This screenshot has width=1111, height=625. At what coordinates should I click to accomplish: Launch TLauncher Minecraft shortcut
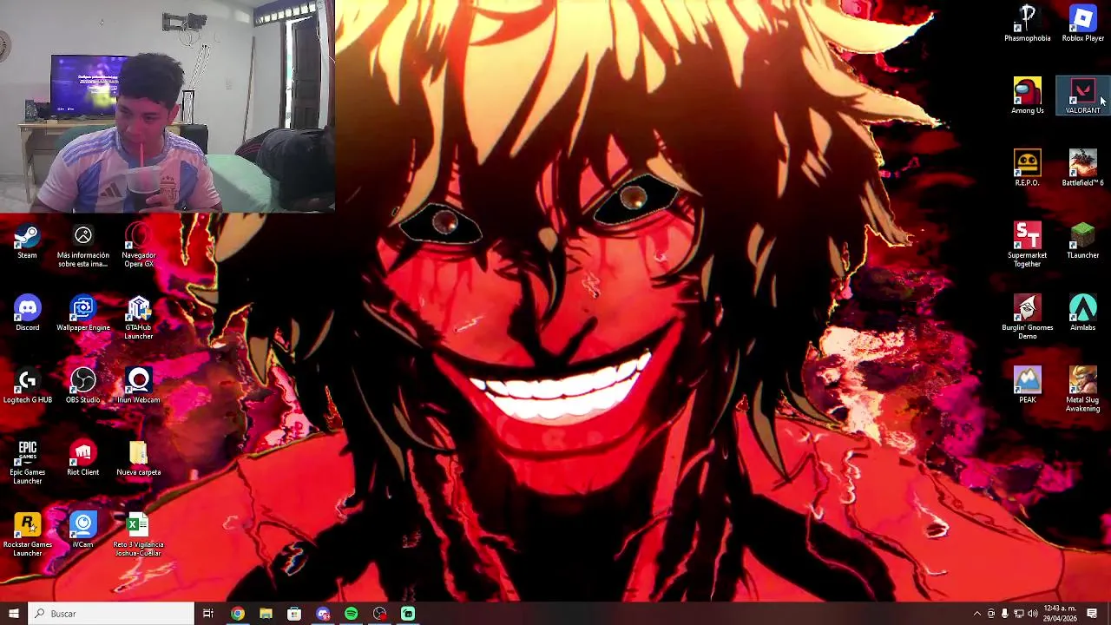point(1082,240)
